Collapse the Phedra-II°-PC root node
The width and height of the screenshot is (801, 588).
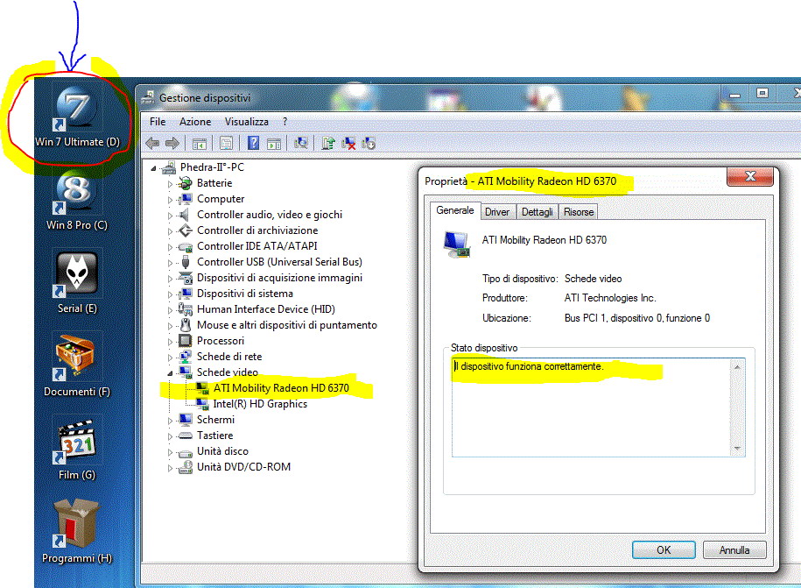[x=153, y=168]
